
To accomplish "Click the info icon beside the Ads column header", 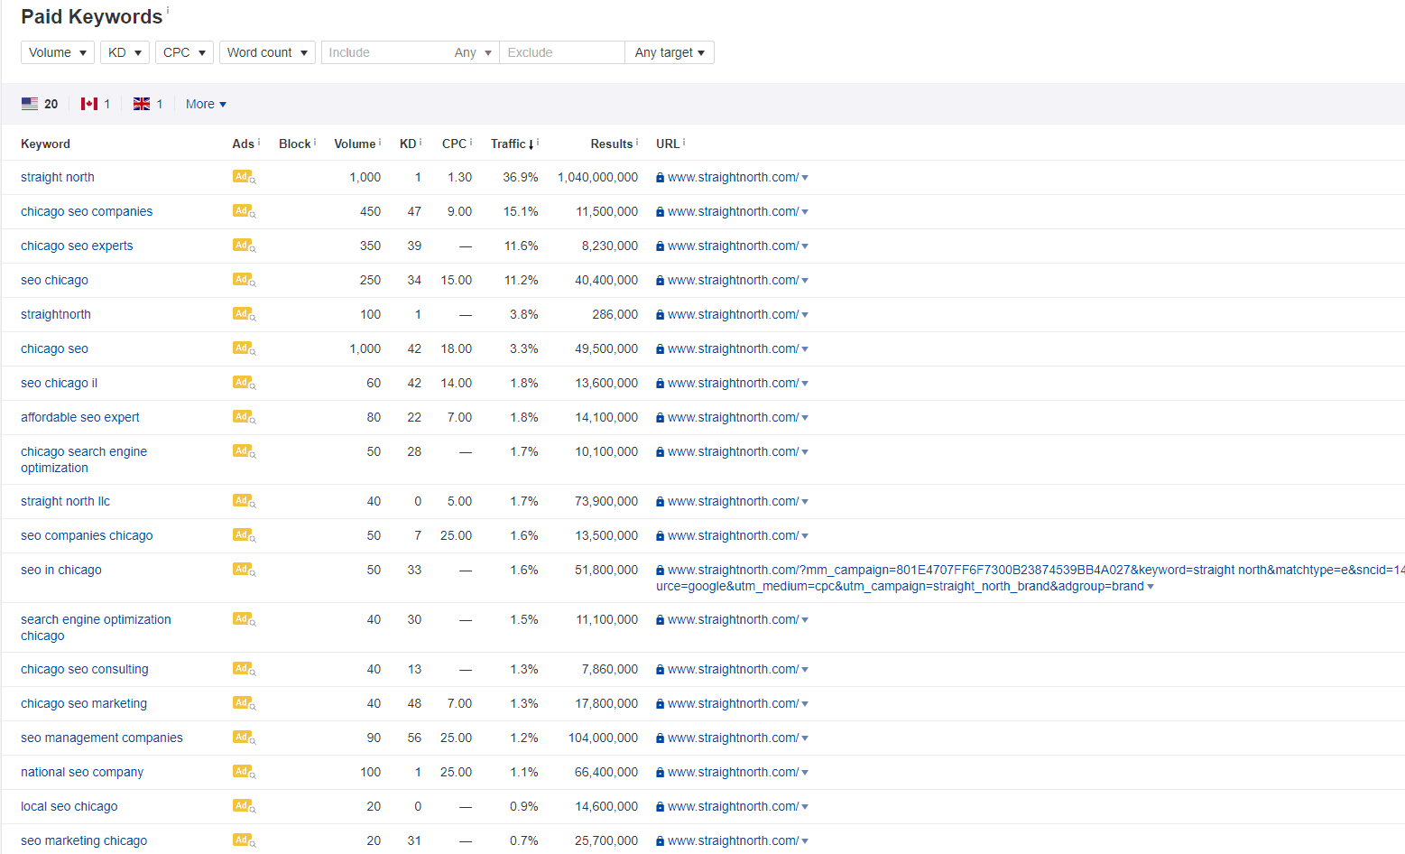I will click(x=258, y=140).
